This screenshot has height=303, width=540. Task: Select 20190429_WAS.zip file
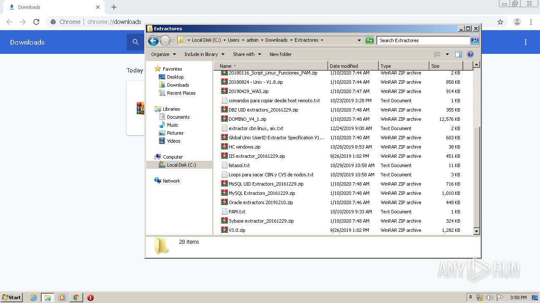pyautogui.click(x=248, y=91)
